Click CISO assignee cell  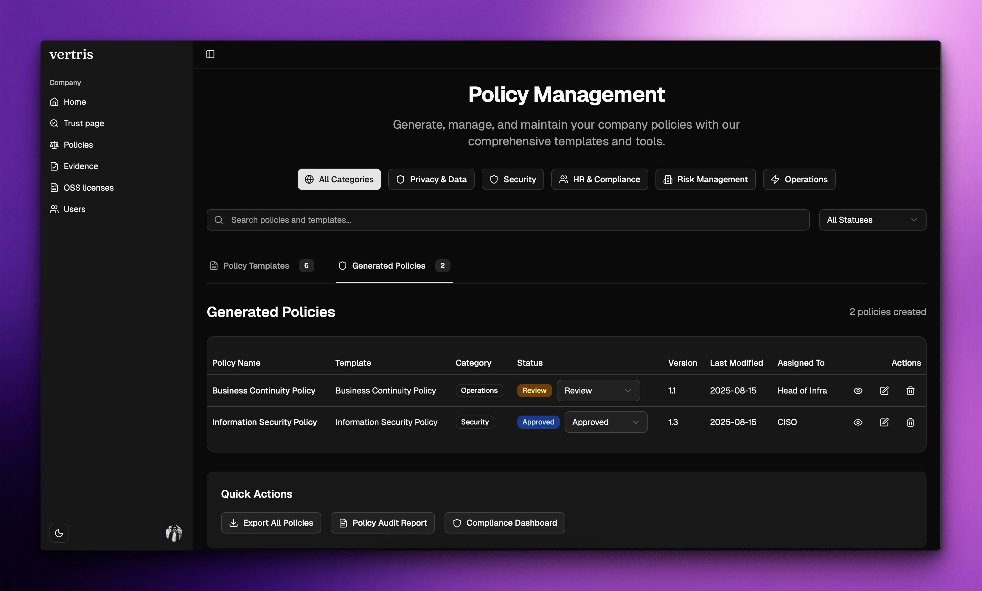tap(787, 422)
